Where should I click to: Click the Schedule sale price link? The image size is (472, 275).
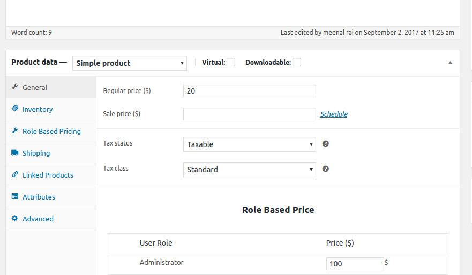click(334, 114)
